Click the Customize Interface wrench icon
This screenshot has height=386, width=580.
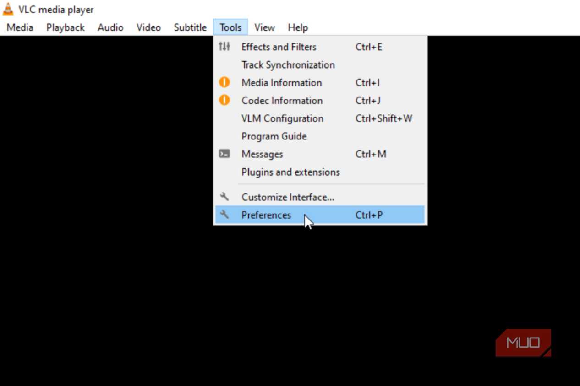(x=224, y=197)
